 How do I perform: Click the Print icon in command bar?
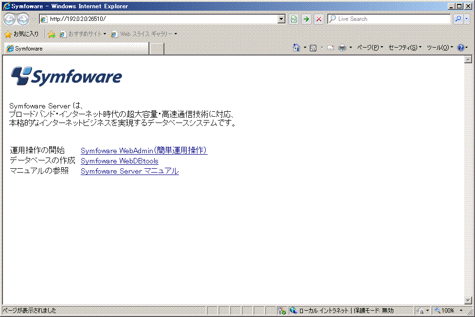[342, 48]
